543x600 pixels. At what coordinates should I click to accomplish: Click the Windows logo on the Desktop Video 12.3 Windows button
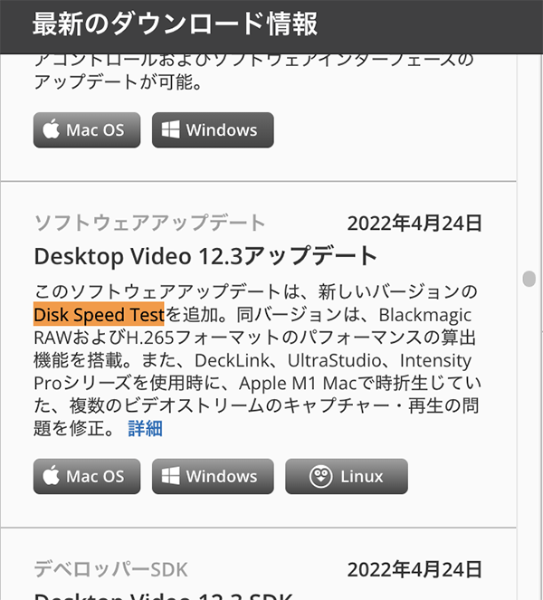click(x=170, y=476)
